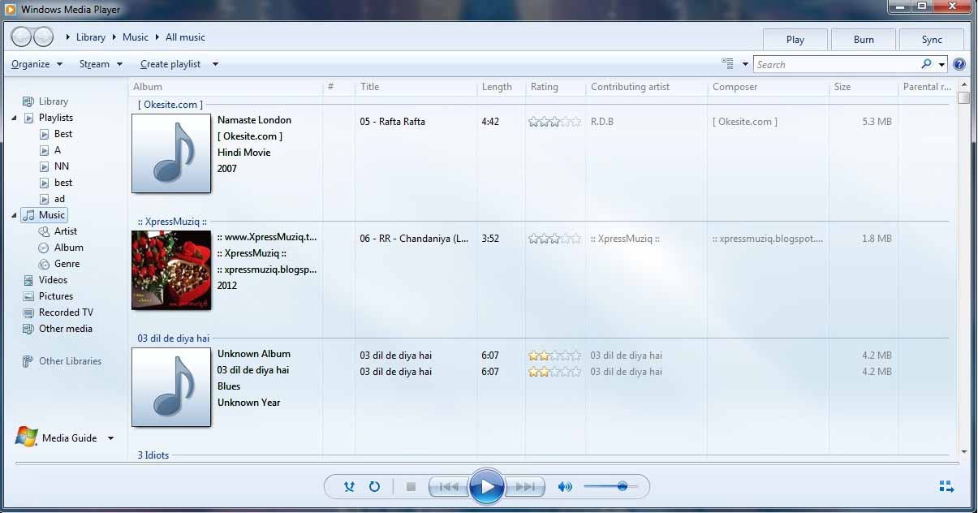Switch to Now Playing view icon

coord(946,487)
